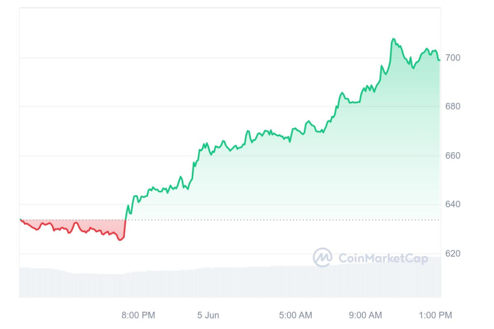The image size is (494, 329).
Task: Click the lowest point of the red line
Action: click(x=119, y=239)
